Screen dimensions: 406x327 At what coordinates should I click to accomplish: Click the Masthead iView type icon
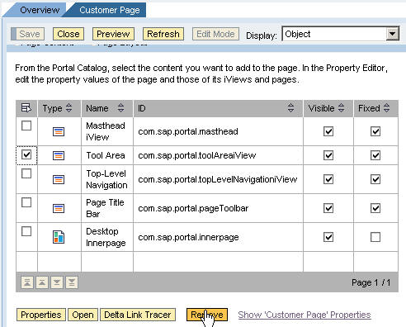pos(59,131)
